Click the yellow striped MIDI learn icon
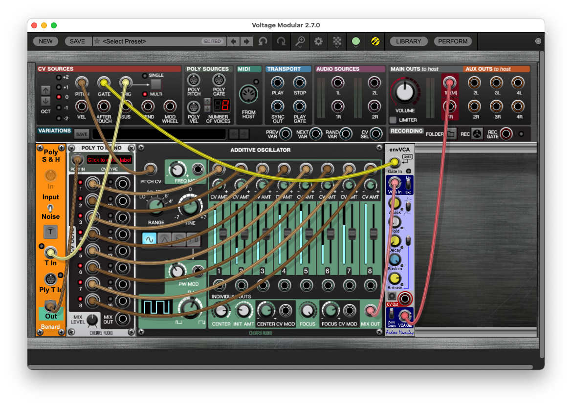572x406 pixels. click(x=375, y=41)
